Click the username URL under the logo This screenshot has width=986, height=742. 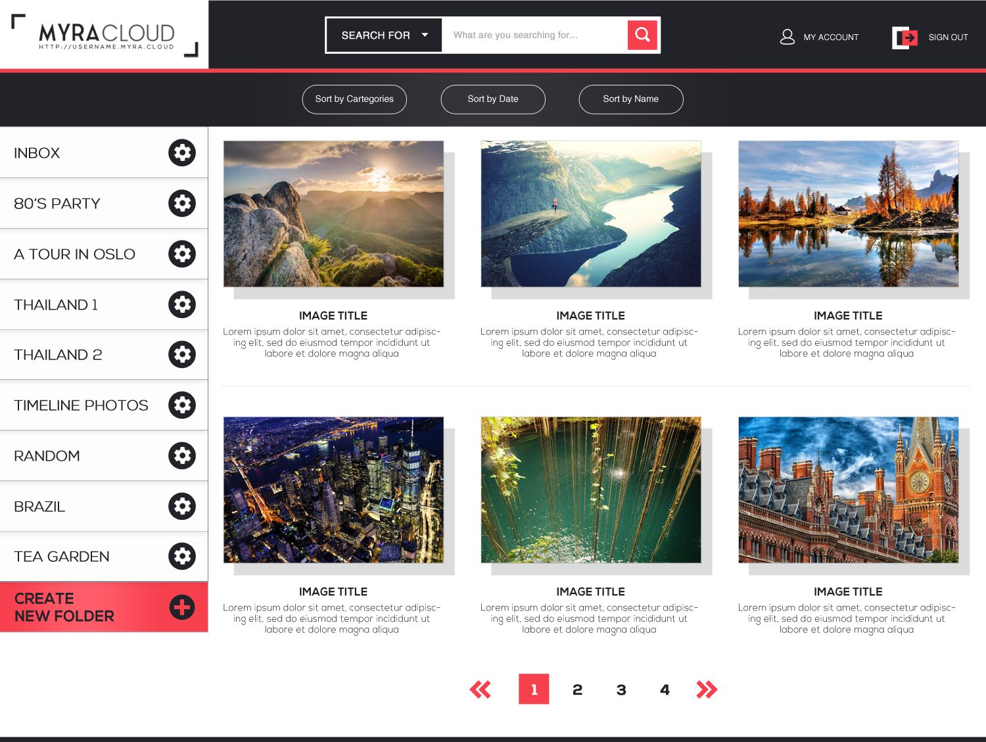coord(106,47)
